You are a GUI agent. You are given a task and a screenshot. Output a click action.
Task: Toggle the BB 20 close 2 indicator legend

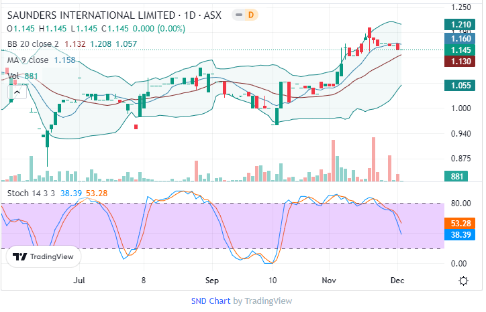coord(34,44)
